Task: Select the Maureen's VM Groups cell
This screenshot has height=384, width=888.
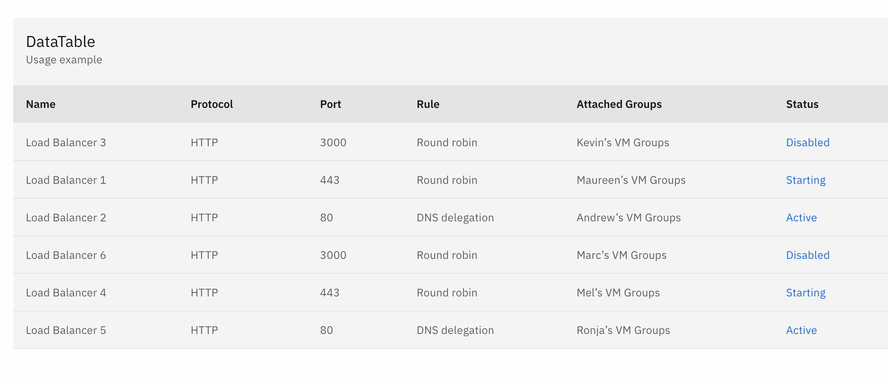Action: click(x=631, y=180)
